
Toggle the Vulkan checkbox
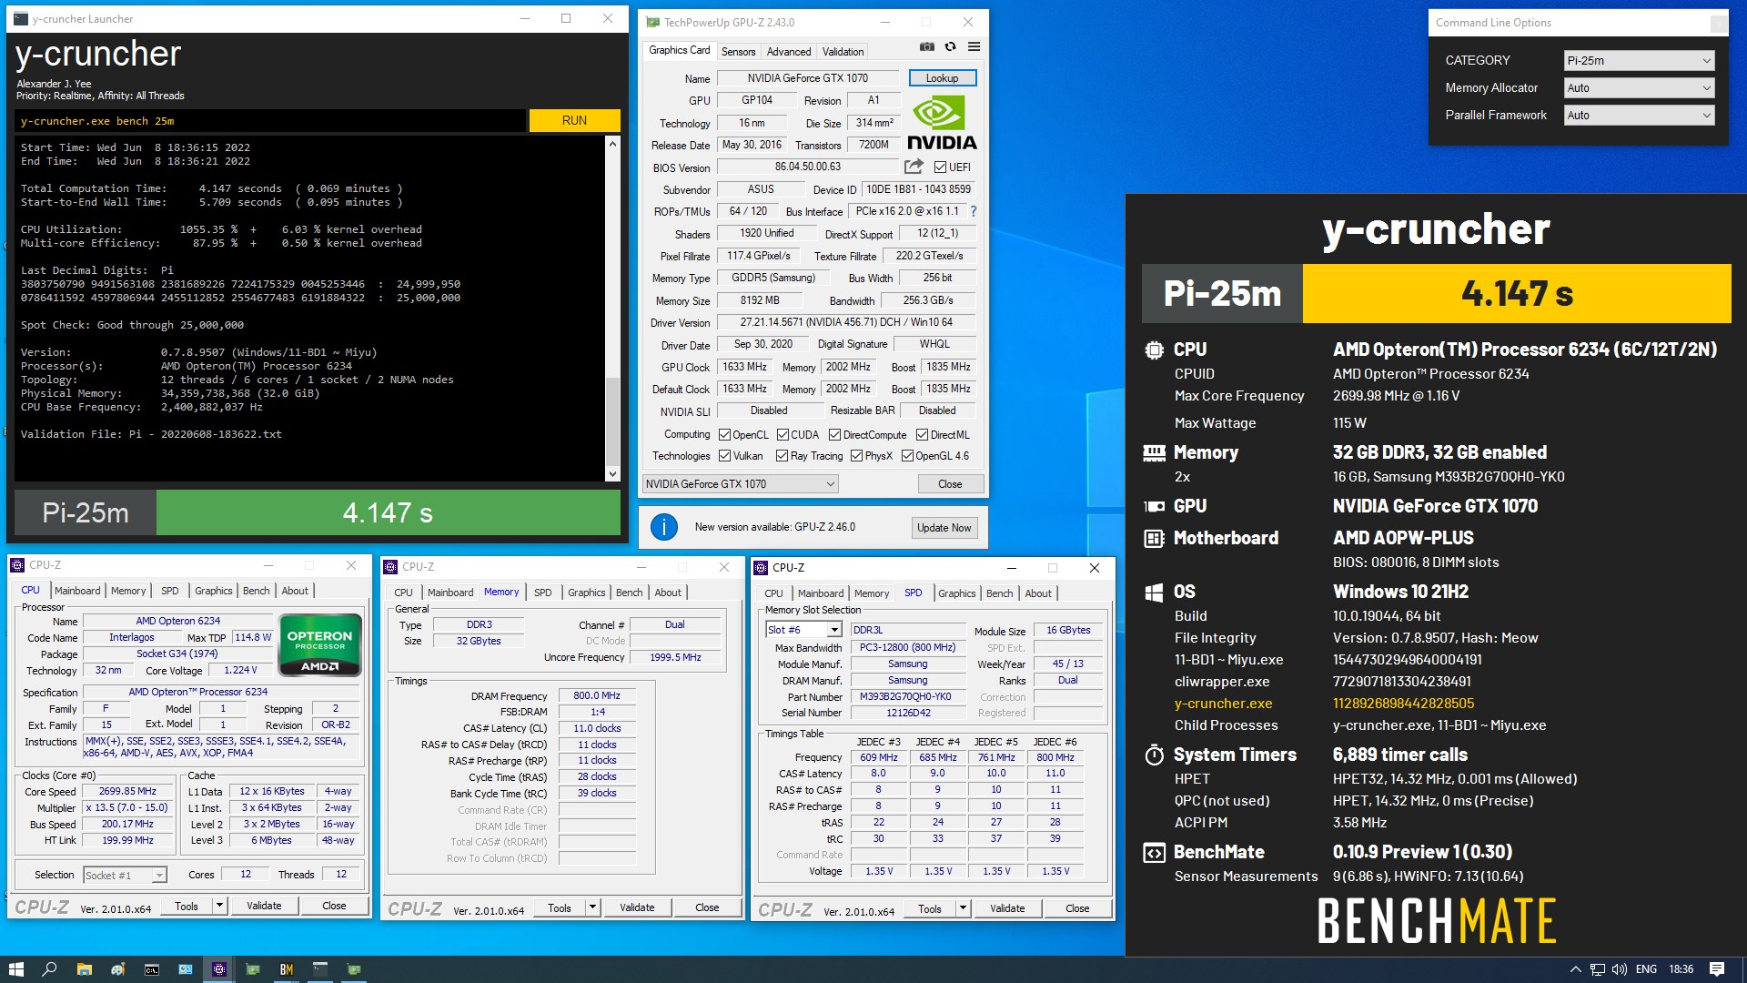click(725, 456)
